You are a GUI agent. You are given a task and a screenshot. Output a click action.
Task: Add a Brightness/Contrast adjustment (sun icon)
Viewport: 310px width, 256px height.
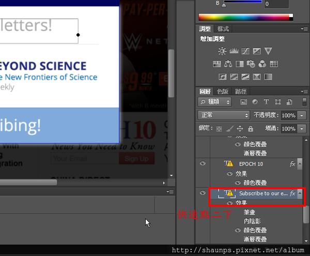pos(222,51)
